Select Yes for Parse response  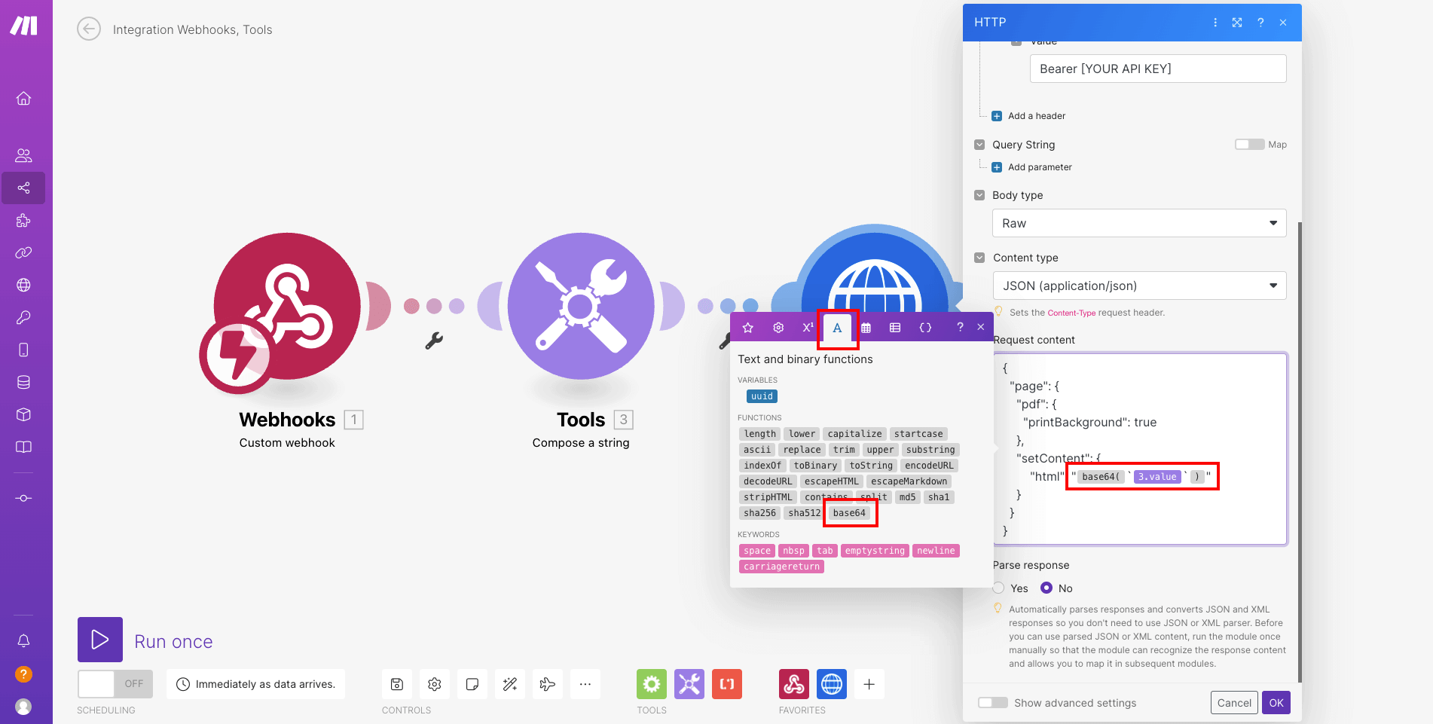pos(1000,588)
